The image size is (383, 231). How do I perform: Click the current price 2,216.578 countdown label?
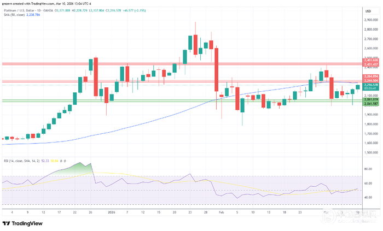click(x=371, y=87)
